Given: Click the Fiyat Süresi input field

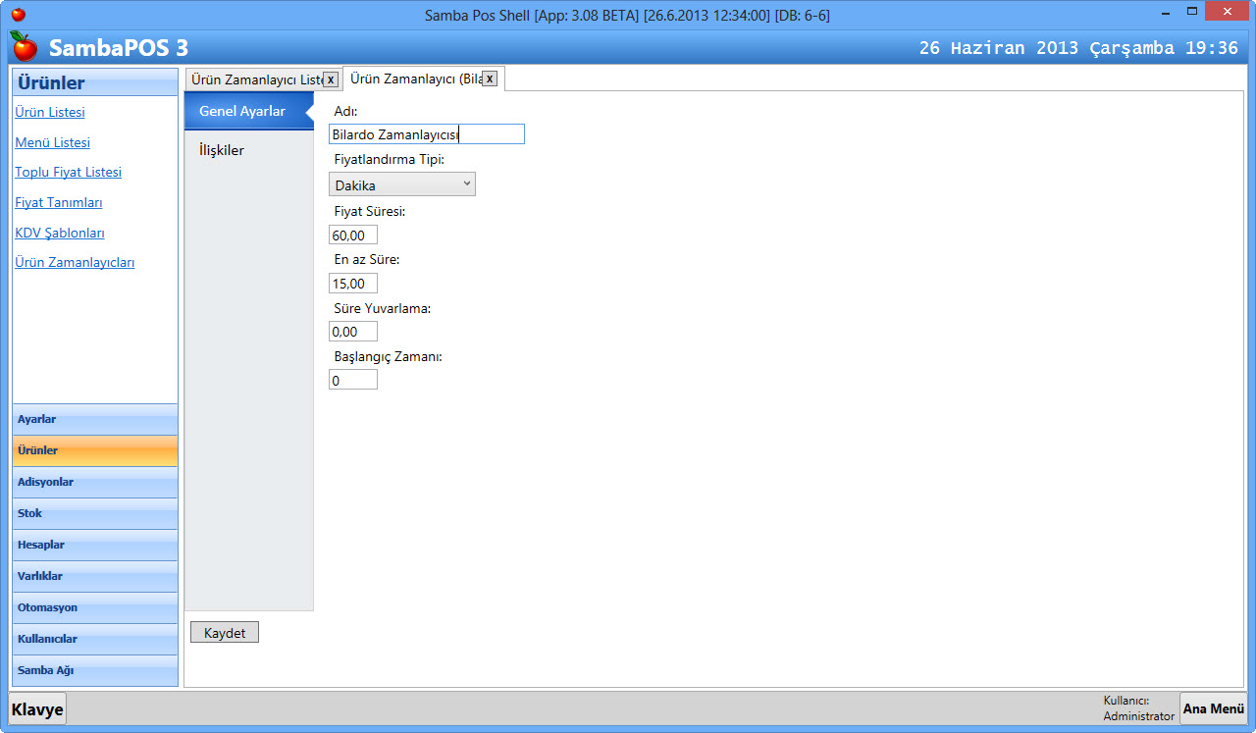Looking at the screenshot, I should 352,235.
